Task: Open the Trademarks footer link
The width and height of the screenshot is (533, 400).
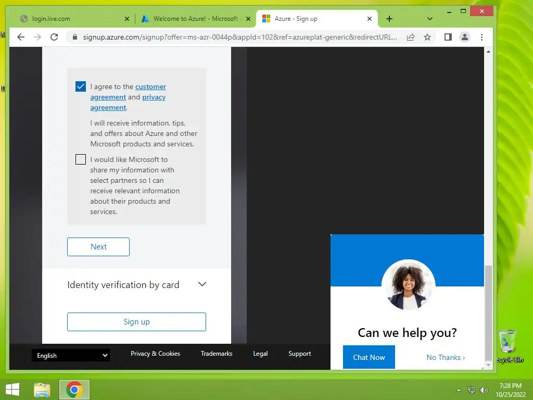Action: point(217,354)
